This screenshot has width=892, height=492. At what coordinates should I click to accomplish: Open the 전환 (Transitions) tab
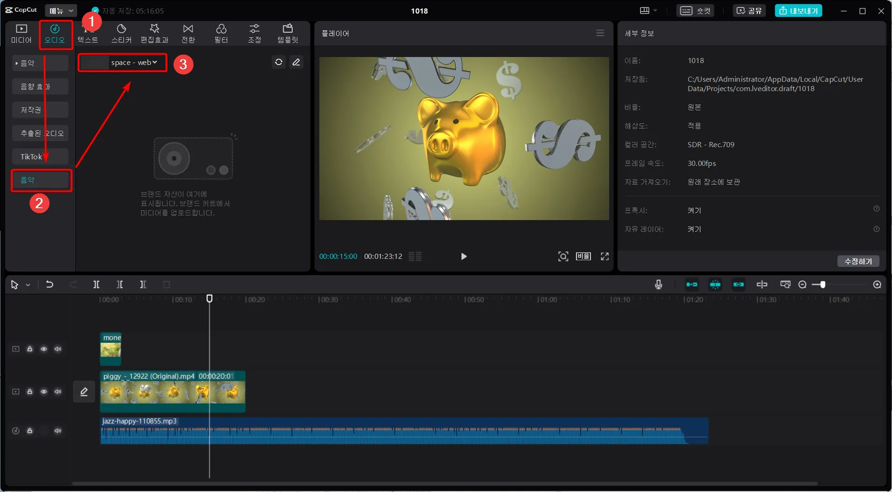click(x=188, y=34)
